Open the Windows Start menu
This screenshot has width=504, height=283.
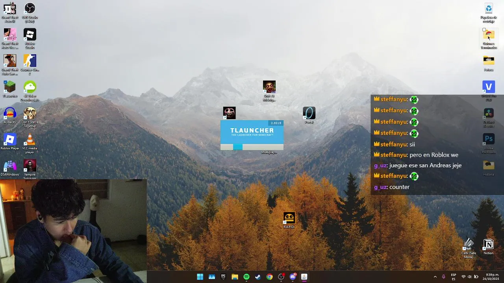pos(200,277)
